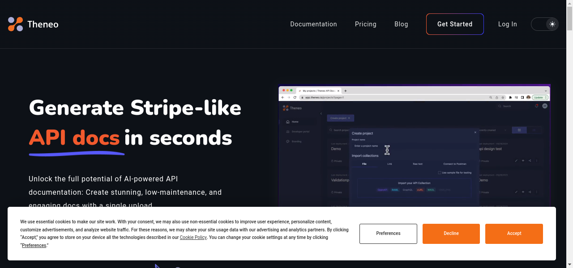This screenshot has height=268, width=573.
Task: Select grid view icon in projects list
Action: 519,130
